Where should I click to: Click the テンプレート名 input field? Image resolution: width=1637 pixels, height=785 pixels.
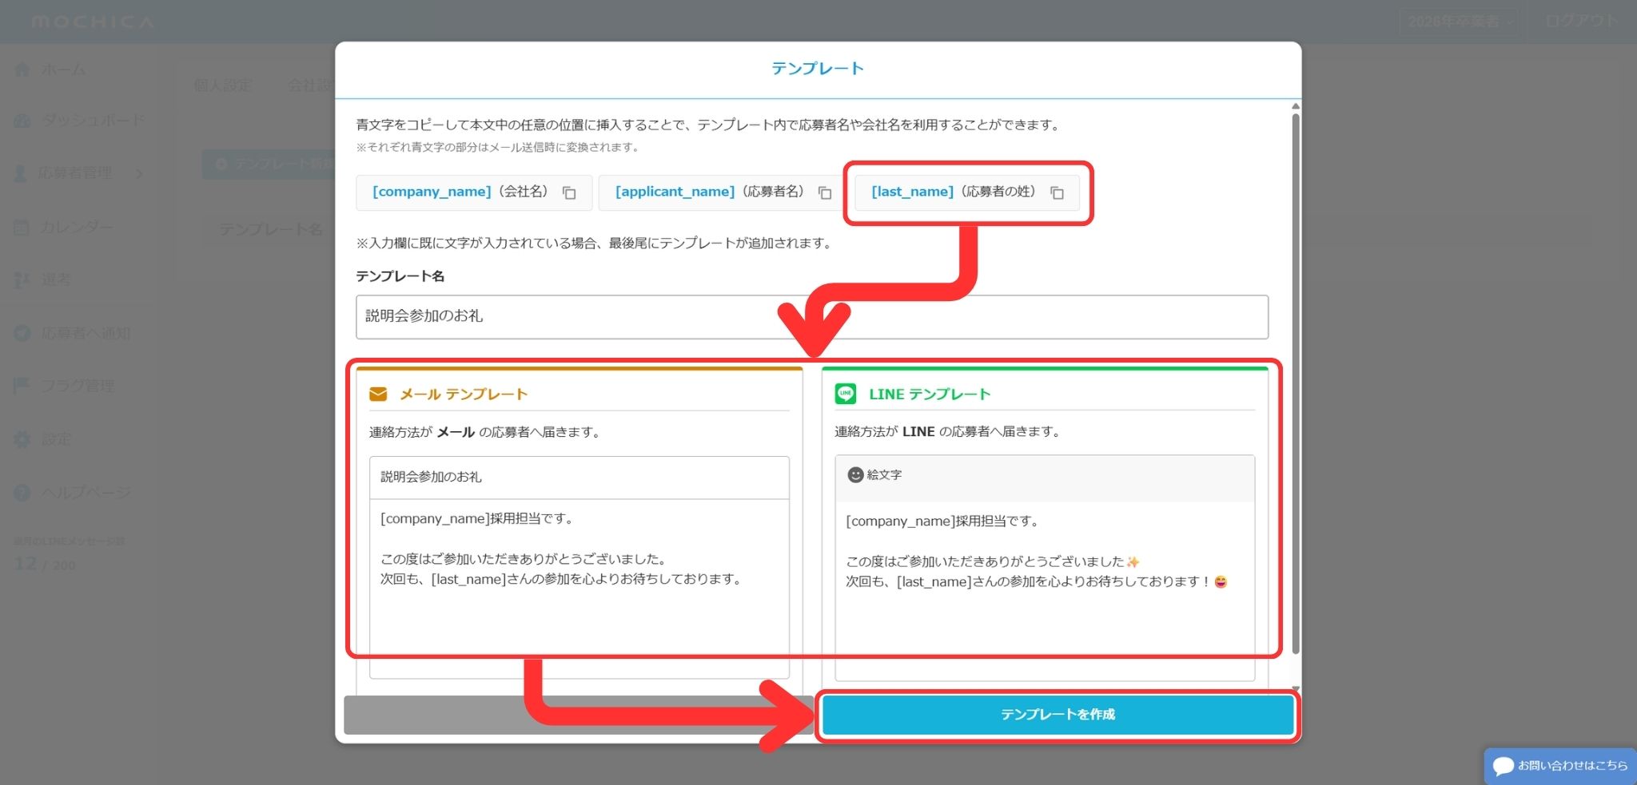tap(811, 317)
